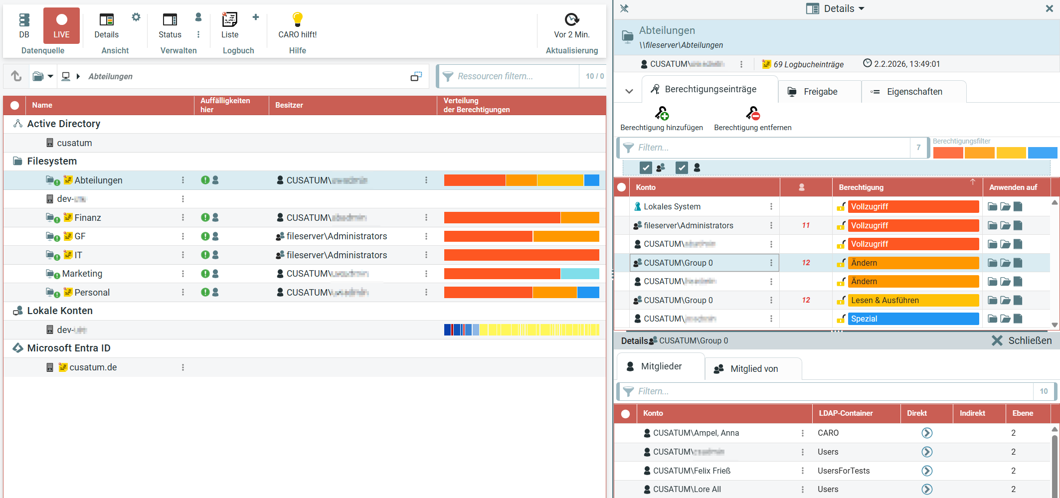Switch to the Mitglied von tab
1060x498 pixels.
[x=753, y=369]
